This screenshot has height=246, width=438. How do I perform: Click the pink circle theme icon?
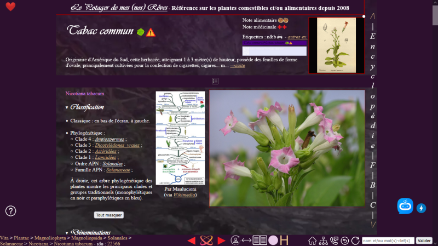[x=273, y=241]
